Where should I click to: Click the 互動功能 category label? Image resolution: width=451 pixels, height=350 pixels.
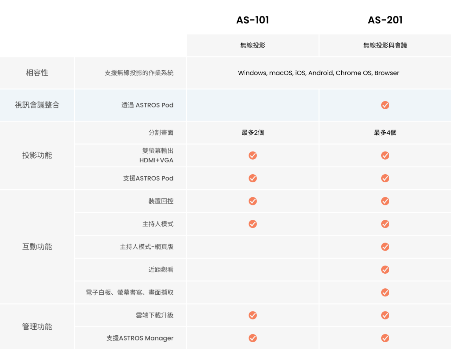[x=37, y=247]
